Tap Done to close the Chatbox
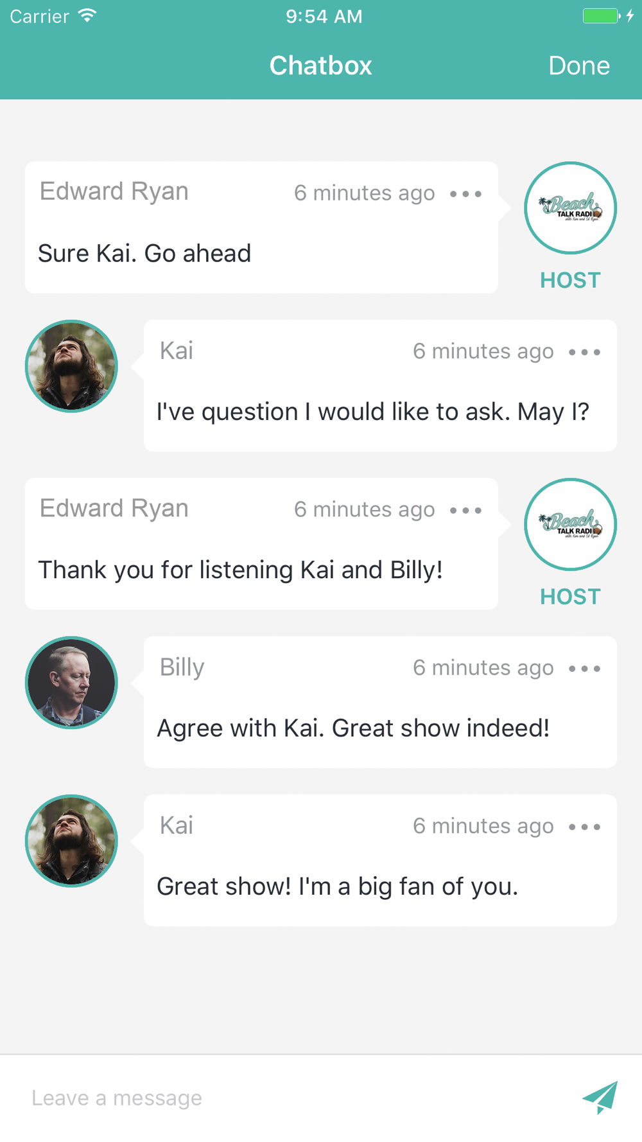642x1142 pixels. (x=579, y=66)
